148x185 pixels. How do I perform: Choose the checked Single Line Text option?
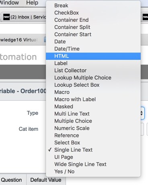pyautogui.click(x=93, y=150)
